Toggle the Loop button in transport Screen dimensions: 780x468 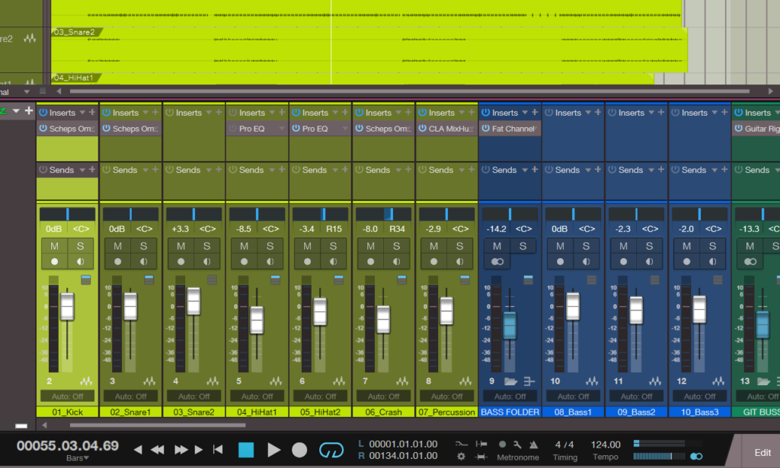click(331, 450)
